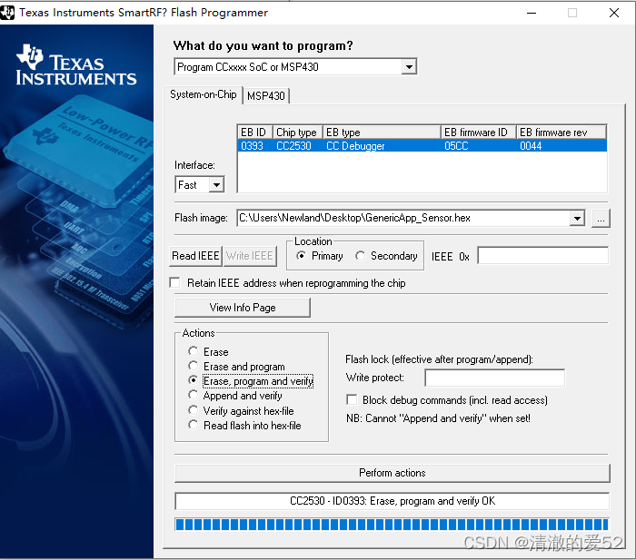636x560 pixels.
Task: Expand the Interface speed dropdown
Action: point(216,185)
